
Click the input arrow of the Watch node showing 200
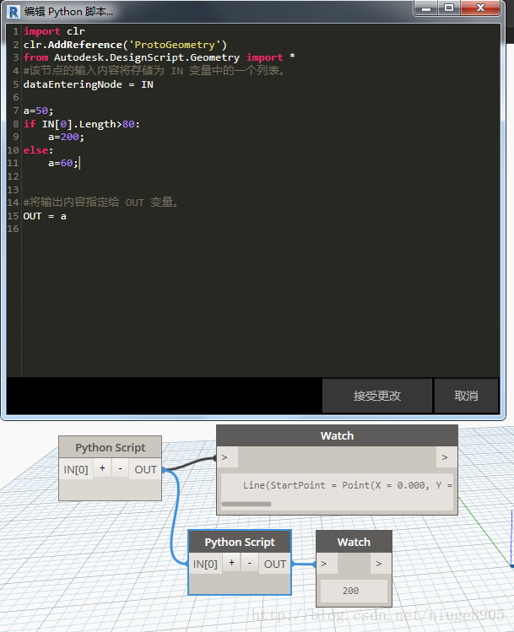[324, 564]
